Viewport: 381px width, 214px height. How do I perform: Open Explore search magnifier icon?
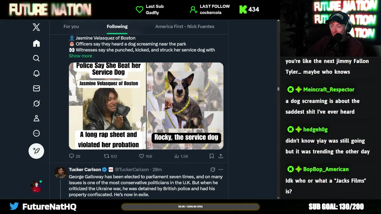point(36,58)
